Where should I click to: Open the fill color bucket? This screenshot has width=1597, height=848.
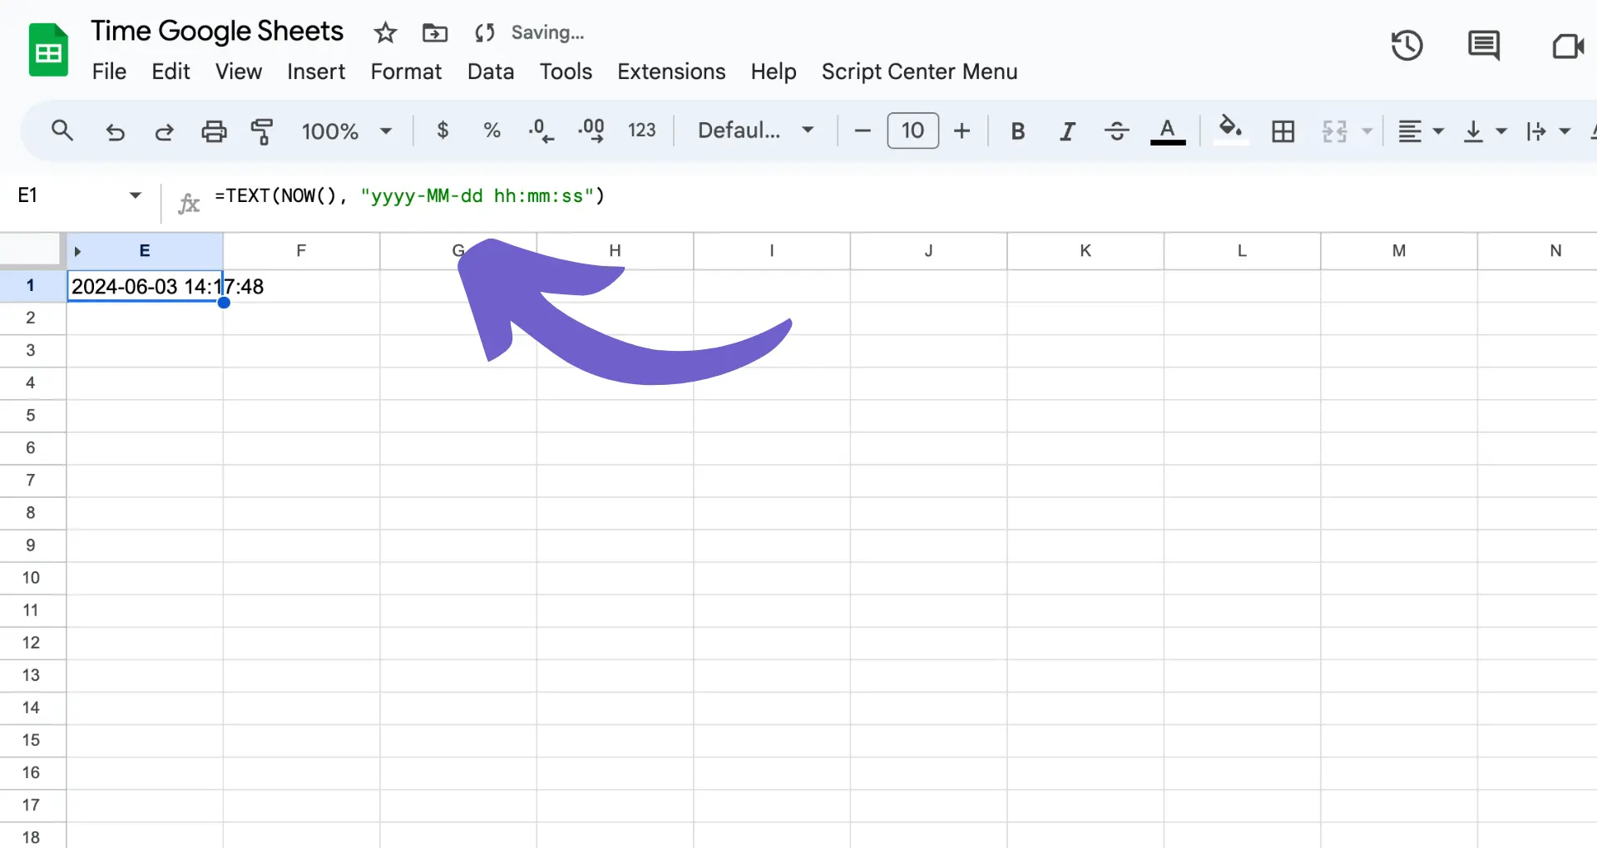[x=1230, y=130]
